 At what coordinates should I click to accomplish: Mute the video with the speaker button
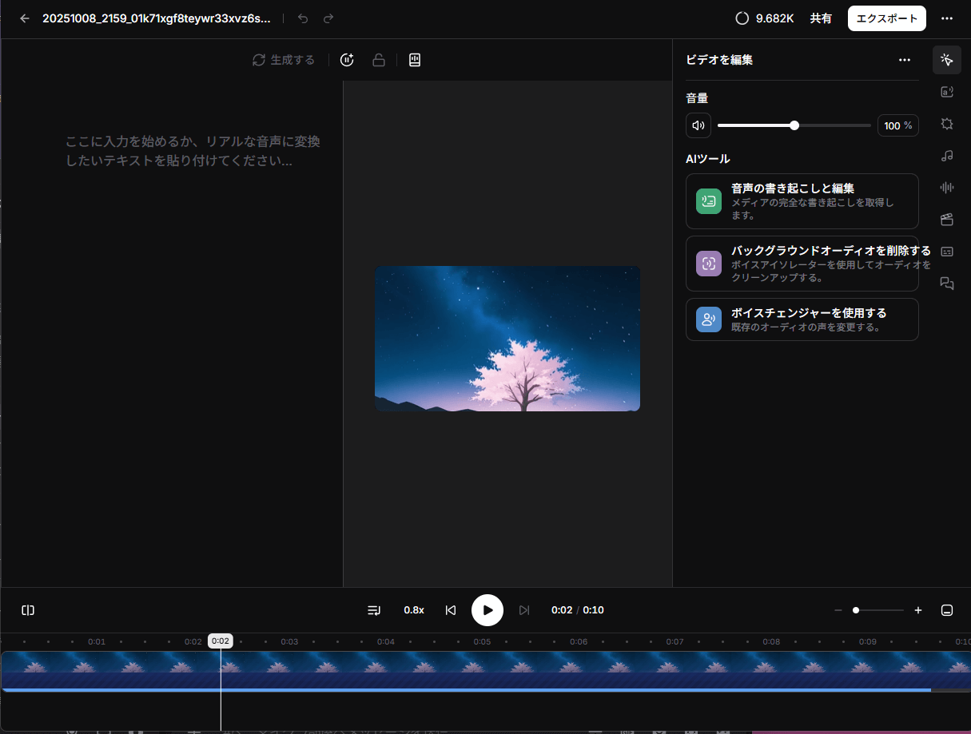coord(698,125)
